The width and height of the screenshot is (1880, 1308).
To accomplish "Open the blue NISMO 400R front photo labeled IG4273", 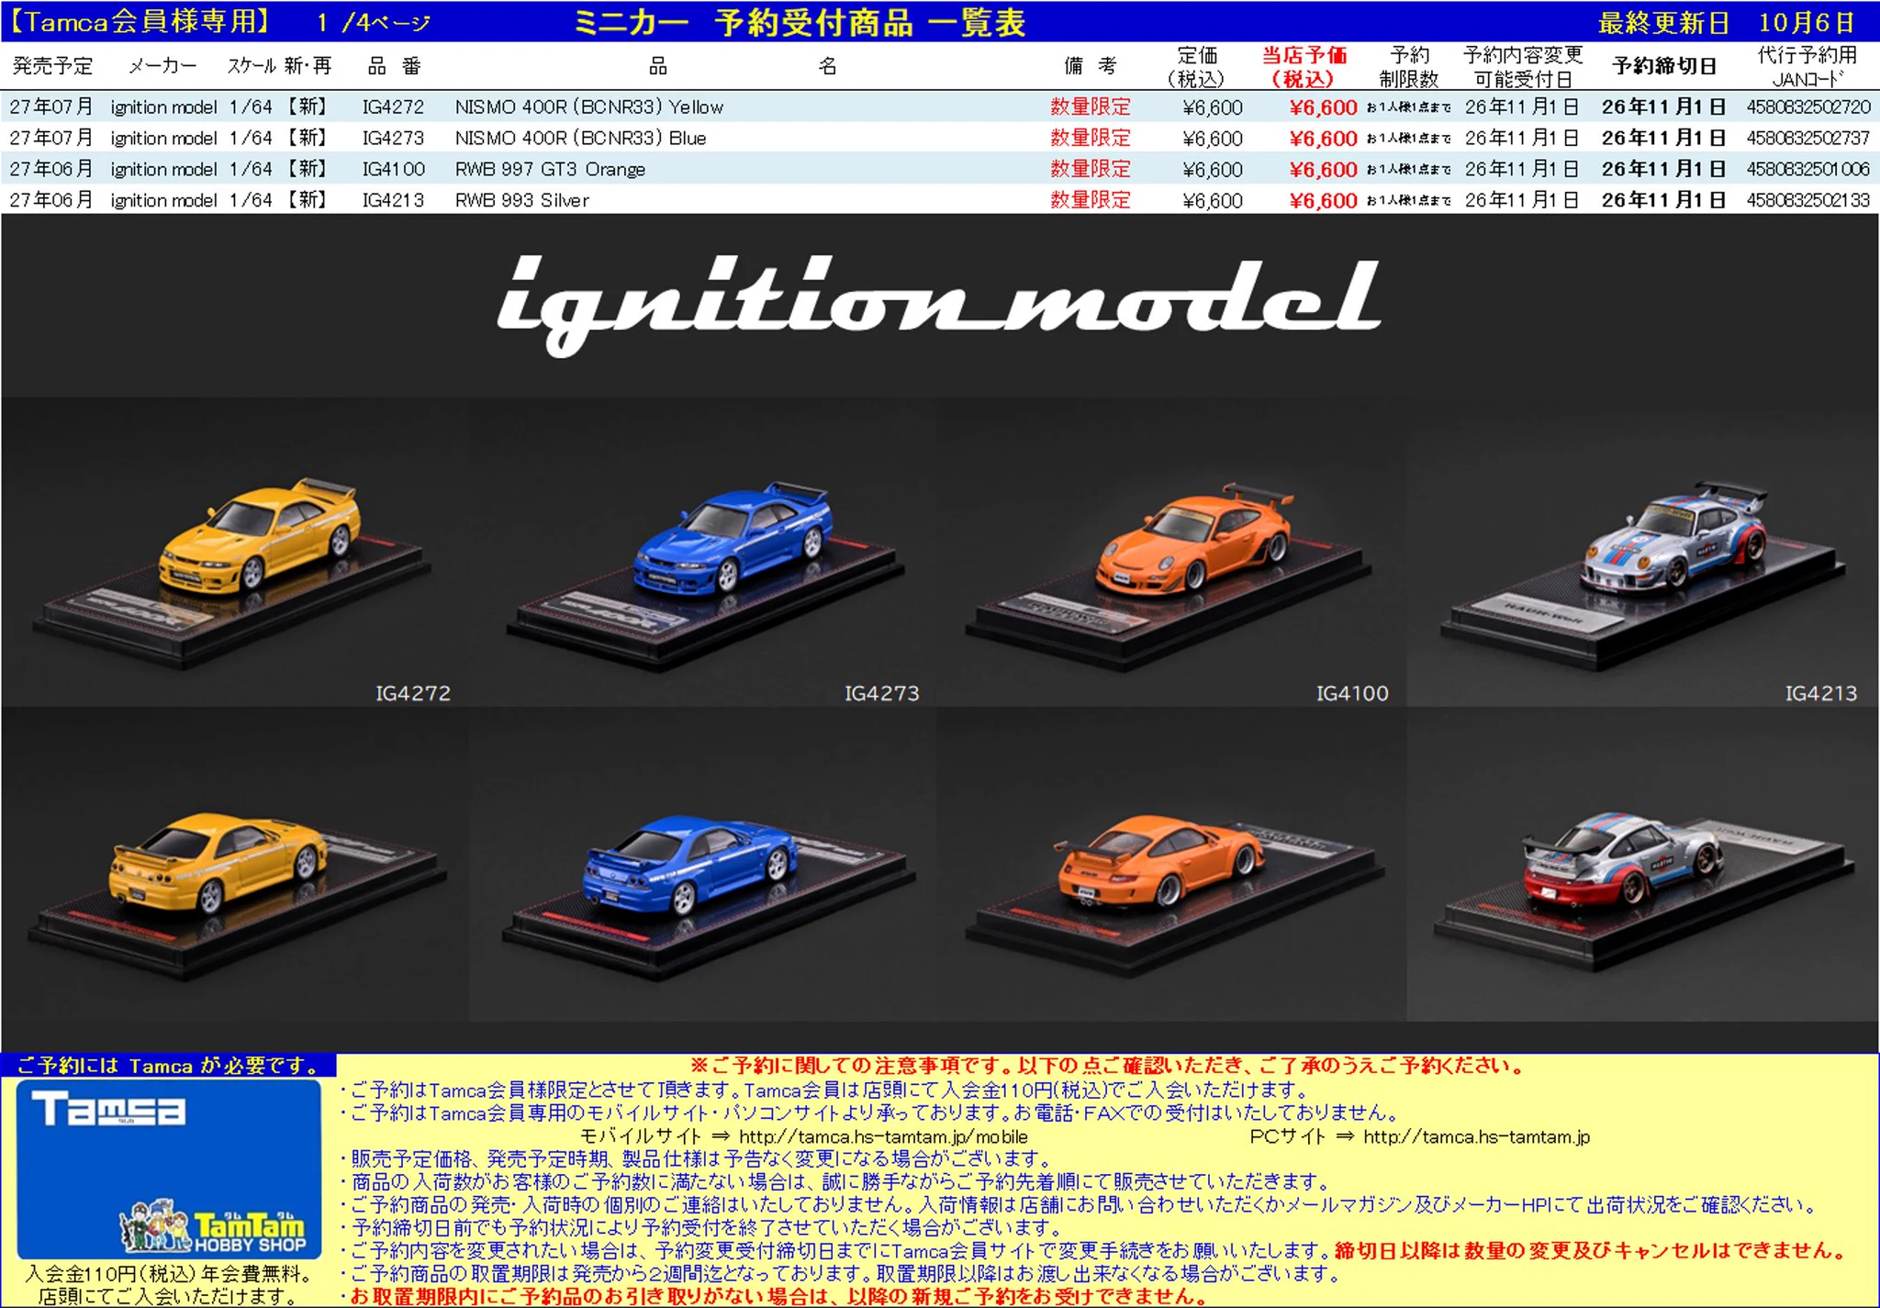I will pyautogui.click(x=703, y=552).
